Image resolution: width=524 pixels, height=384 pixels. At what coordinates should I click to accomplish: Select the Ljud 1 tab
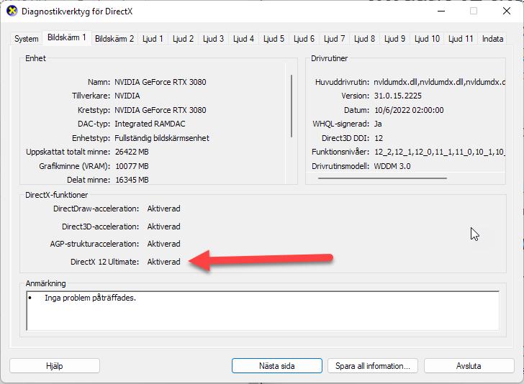point(153,39)
